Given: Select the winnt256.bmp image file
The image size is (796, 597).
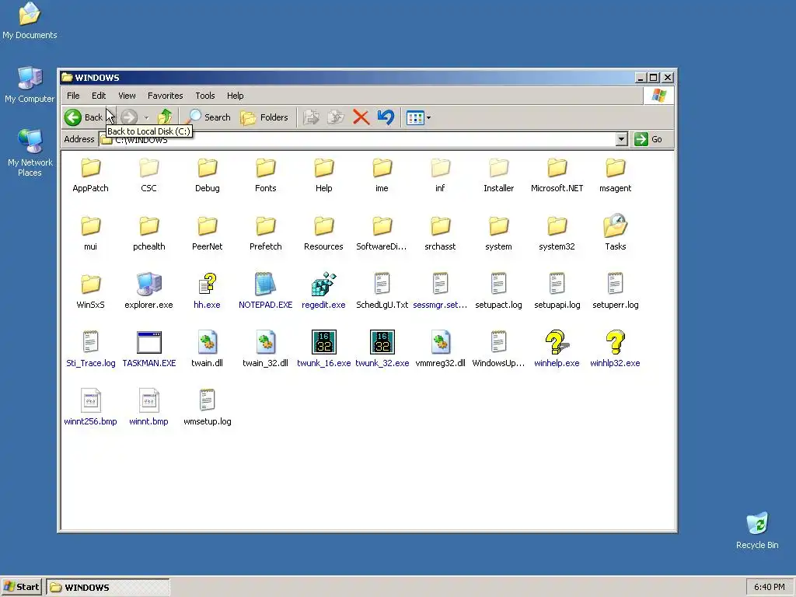Looking at the screenshot, I should (90, 407).
